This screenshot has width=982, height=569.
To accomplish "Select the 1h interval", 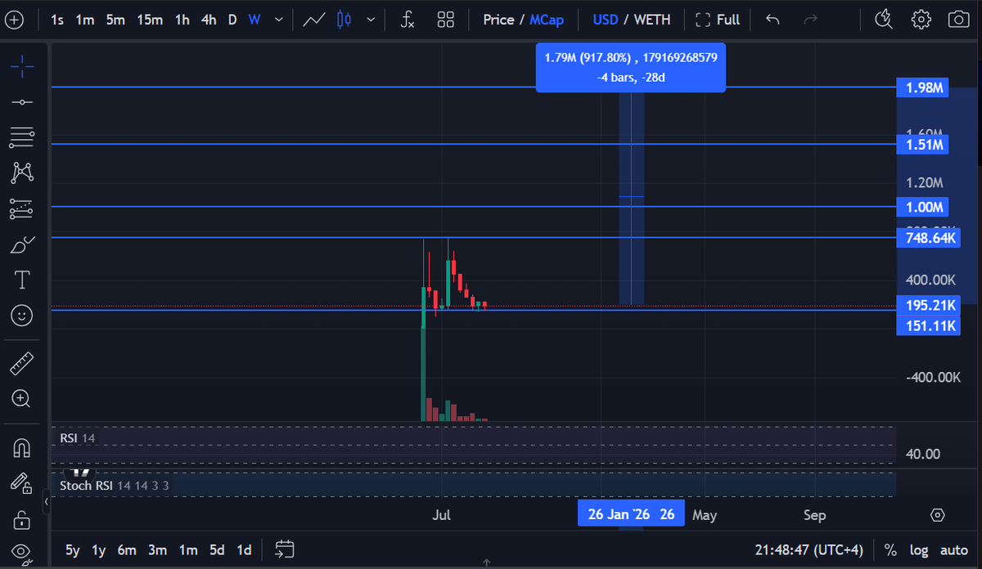I will pyautogui.click(x=182, y=19).
